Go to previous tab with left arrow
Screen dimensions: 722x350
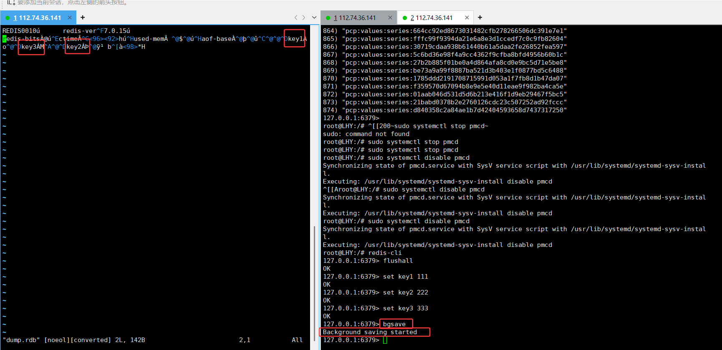pos(296,18)
